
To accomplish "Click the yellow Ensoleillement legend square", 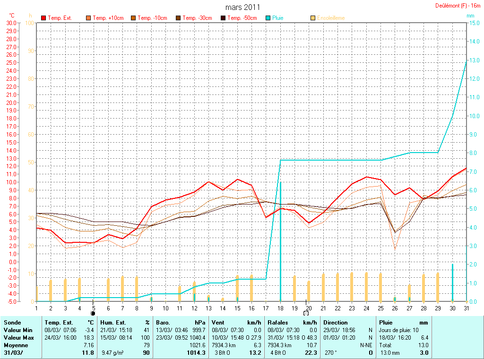I will click(x=313, y=18).
